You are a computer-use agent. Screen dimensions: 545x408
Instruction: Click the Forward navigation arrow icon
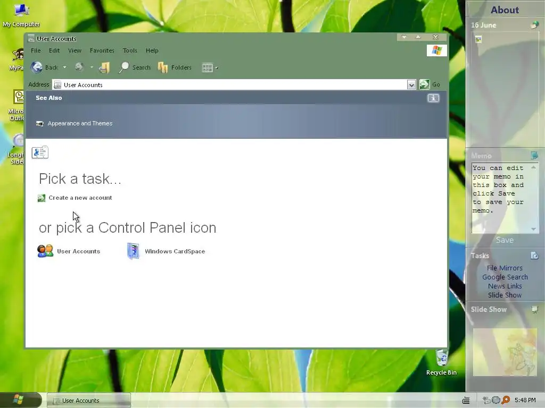[x=79, y=67]
